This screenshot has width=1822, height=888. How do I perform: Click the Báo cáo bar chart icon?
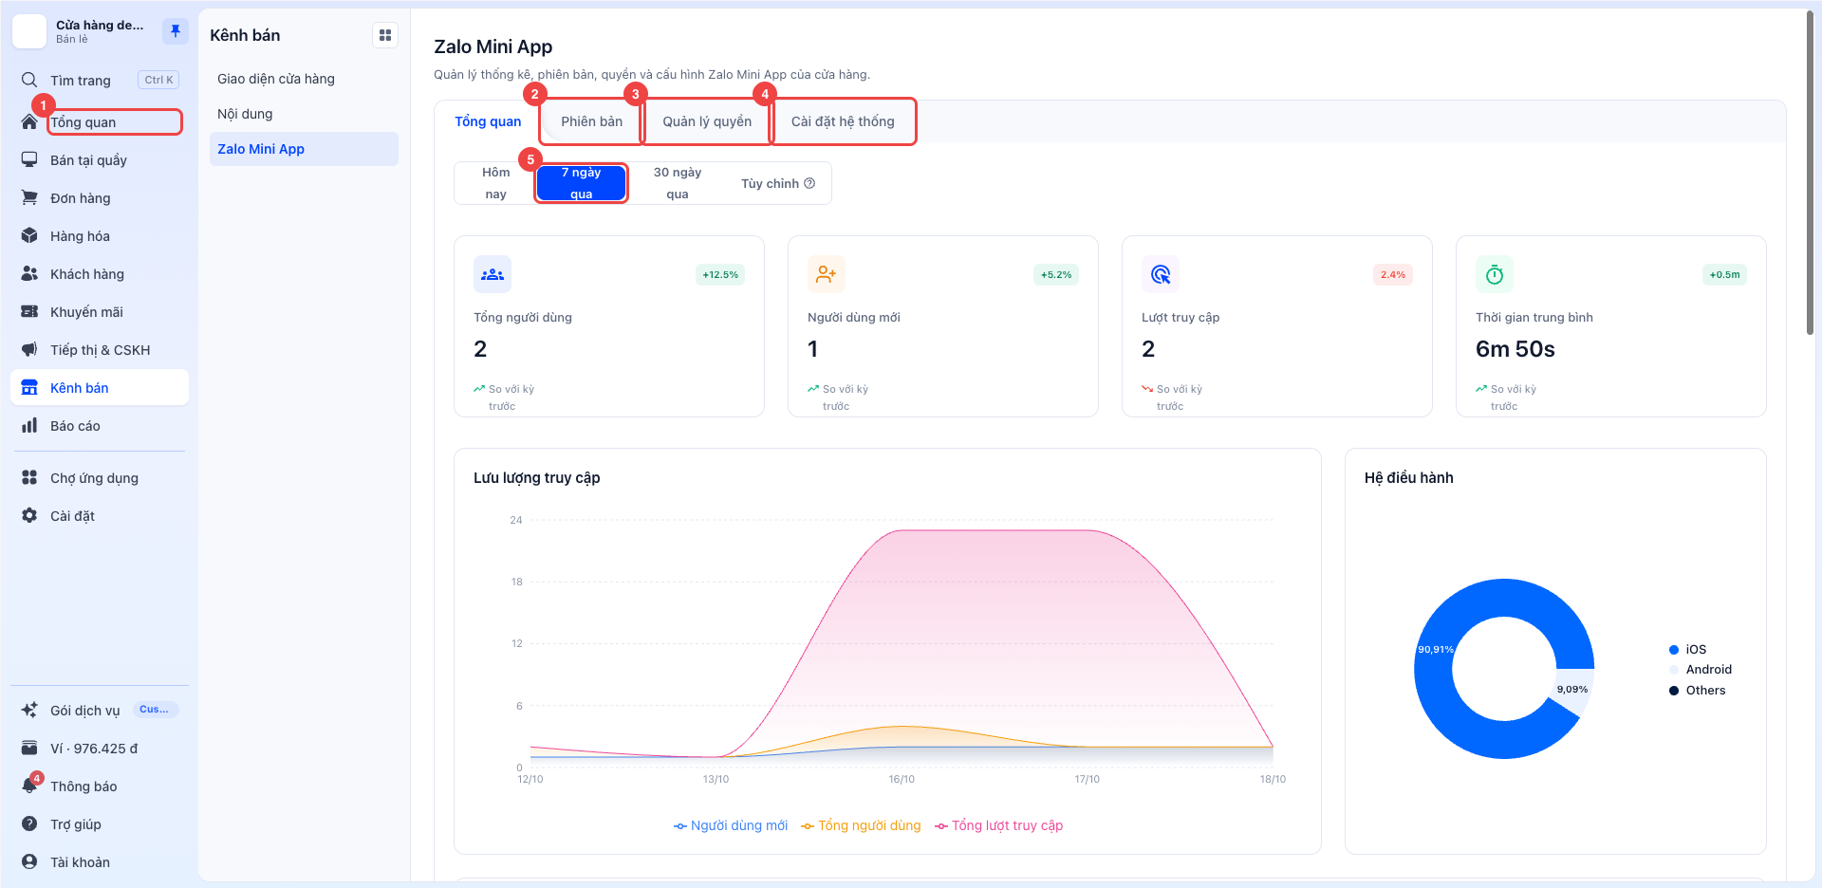(x=29, y=425)
